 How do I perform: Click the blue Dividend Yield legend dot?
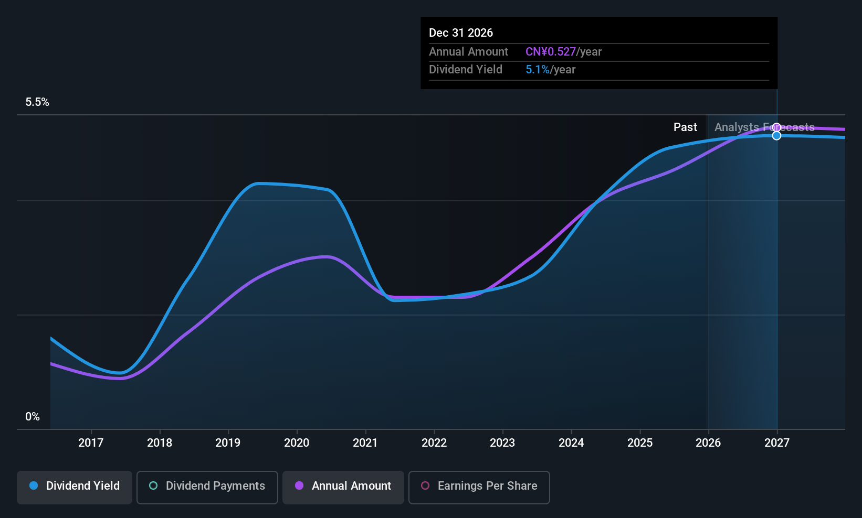(x=34, y=485)
